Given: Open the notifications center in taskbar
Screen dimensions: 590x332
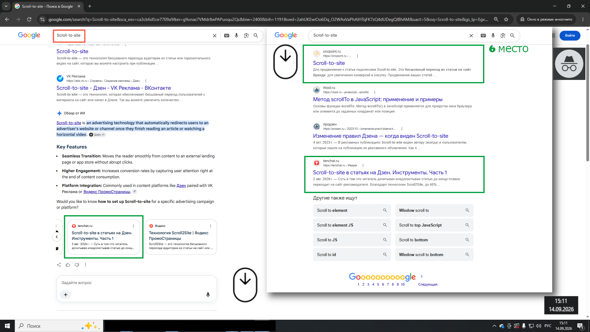Looking at the screenshot, I should (580, 326).
